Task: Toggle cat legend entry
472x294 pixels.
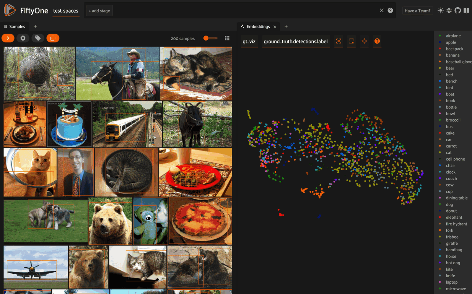Action: coord(449,153)
